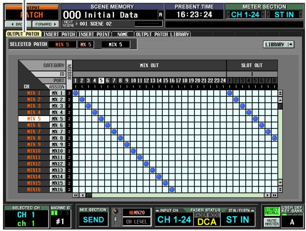Click the vertical scrollbar thumb
The height and width of the screenshot is (231, 306).
tap(280, 106)
